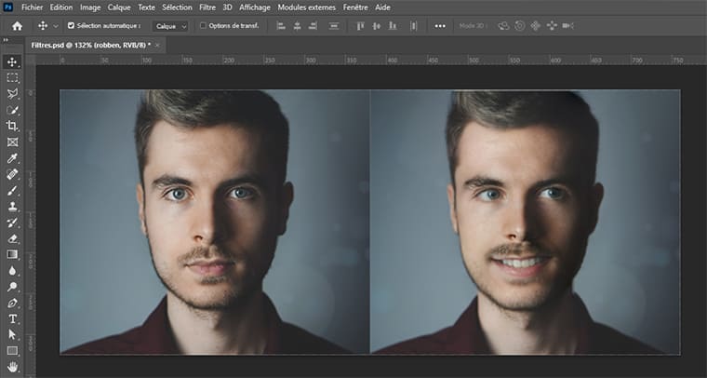The height and width of the screenshot is (378, 707).
Task: Select the Horizontal Type tool
Action: (12, 319)
